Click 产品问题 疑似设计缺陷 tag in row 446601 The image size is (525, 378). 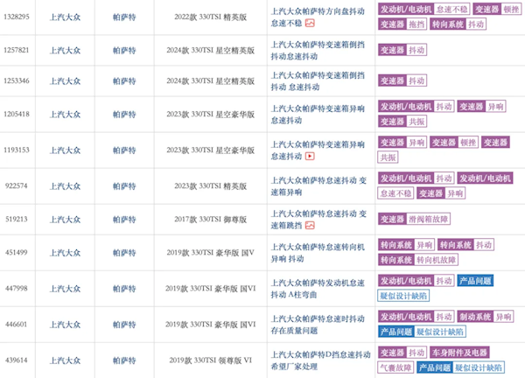coord(422,332)
